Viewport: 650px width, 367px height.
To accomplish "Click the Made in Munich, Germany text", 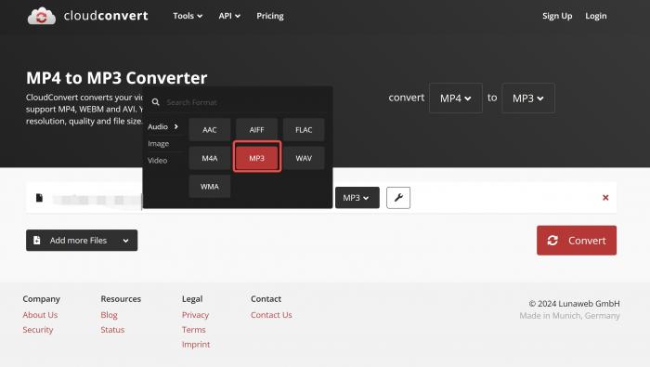I will 569,316.
